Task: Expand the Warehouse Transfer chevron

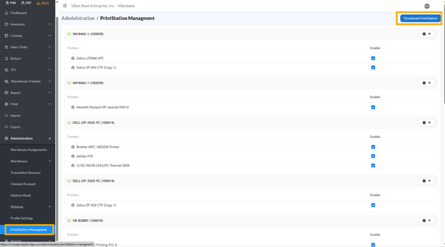Action: click(50, 81)
